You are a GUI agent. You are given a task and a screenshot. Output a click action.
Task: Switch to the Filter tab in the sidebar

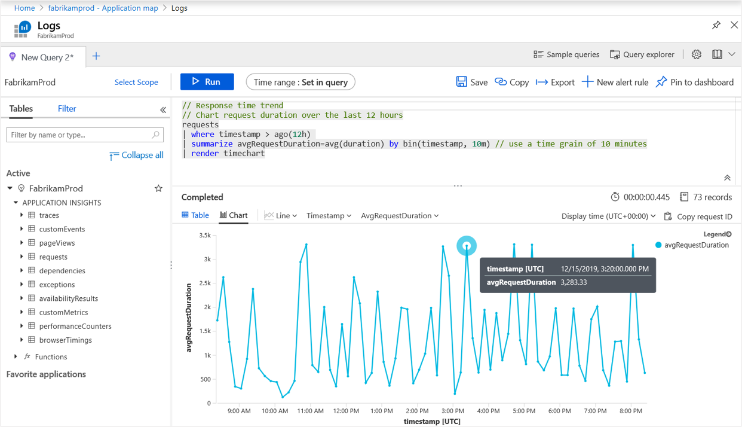click(x=67, y=109)
